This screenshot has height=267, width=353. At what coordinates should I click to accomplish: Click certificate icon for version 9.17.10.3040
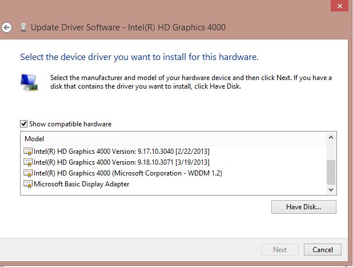pyautogui.click(x=28, y=152)
